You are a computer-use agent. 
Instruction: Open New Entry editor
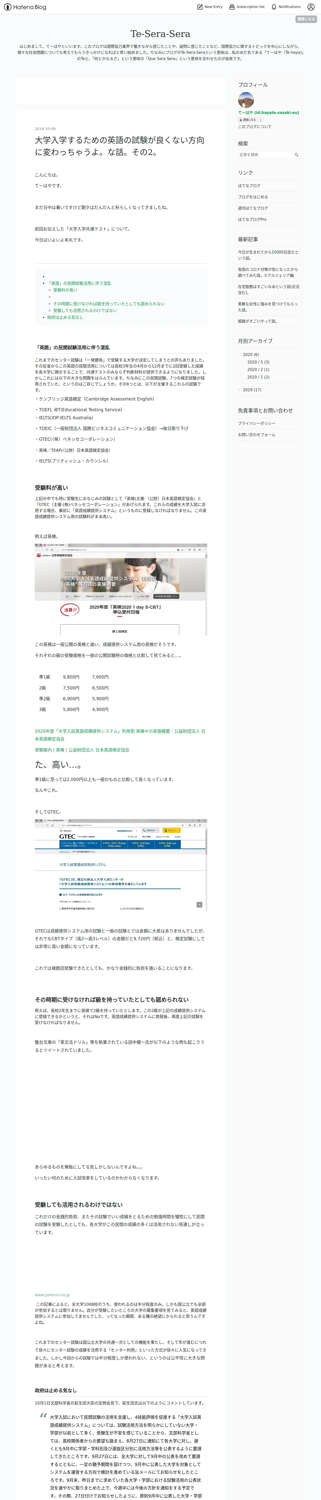[x=210, y=7]
